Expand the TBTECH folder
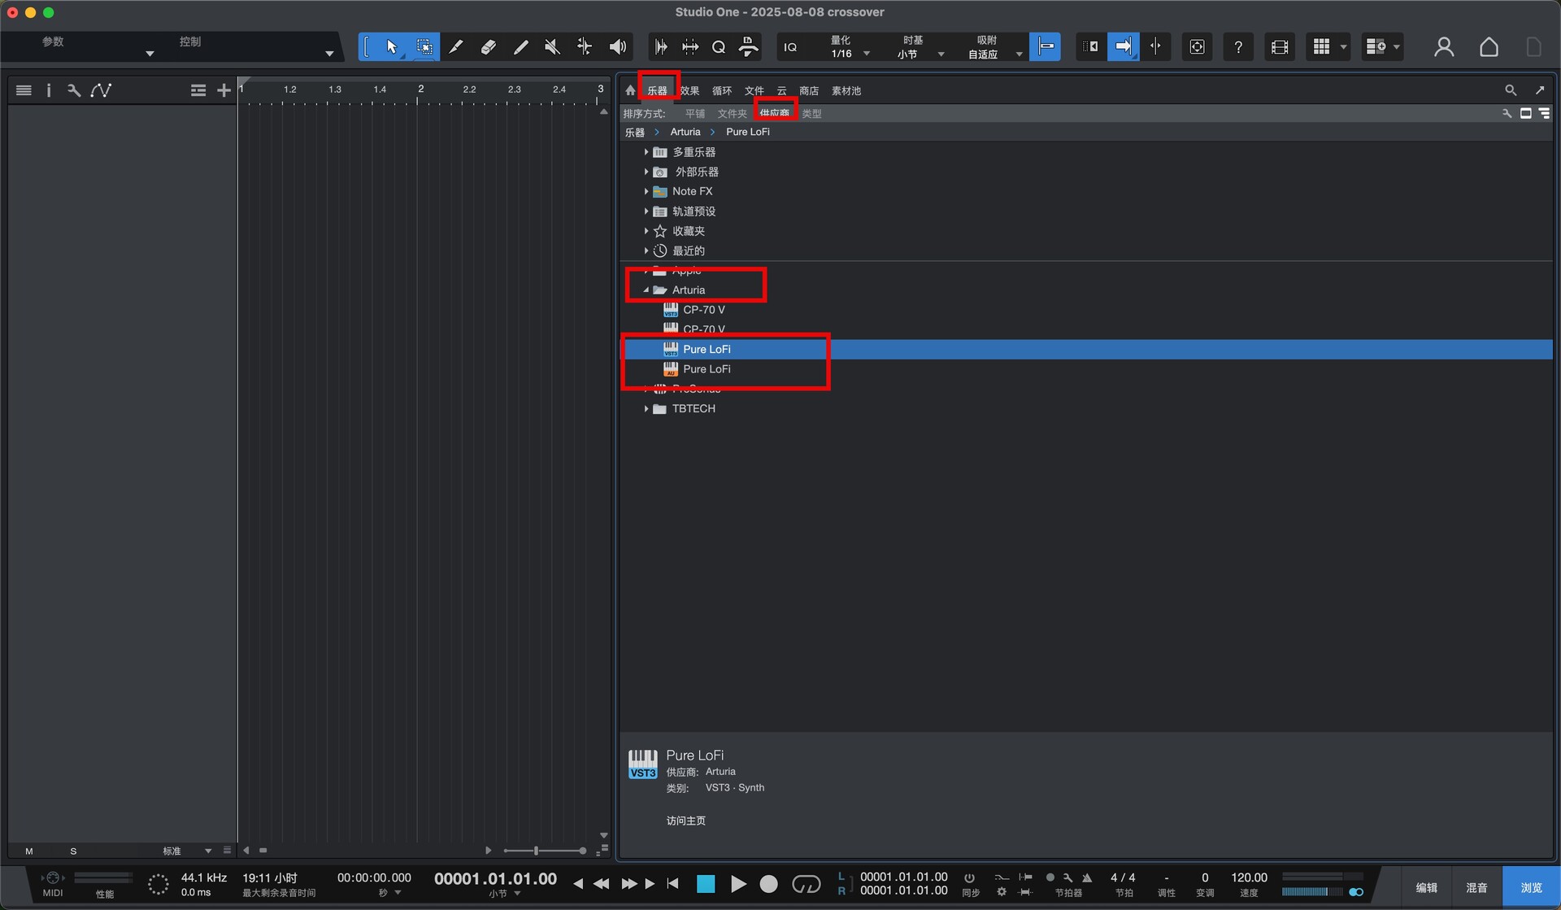The width and height of the screenshot is (1561, 910). click(646, 408)
